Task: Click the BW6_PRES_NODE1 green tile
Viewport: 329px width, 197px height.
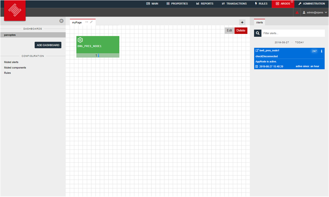Action: click(x=98, y=47)
